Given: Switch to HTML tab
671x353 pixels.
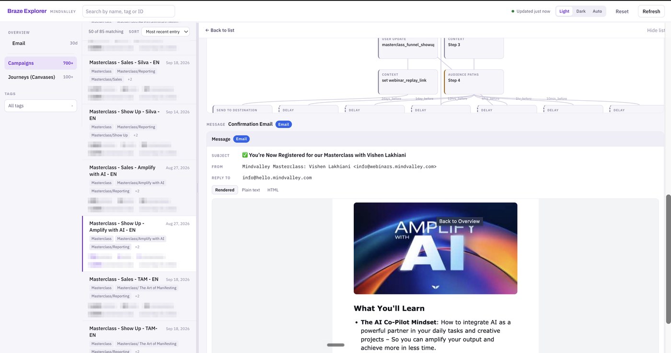Looking at the screenshot, I should [x=273, y=190].
